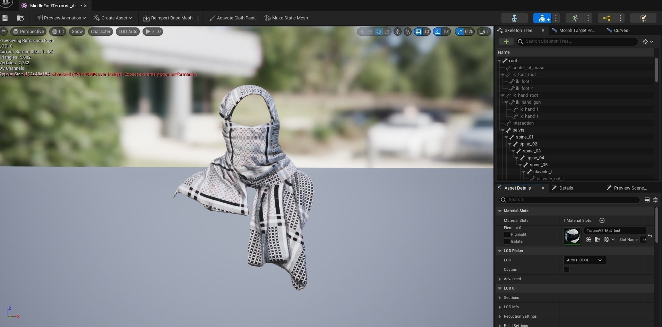This screenshot has width=662, height=327.
Task: Open Asset Details property matrix grid icon
Action: click(x=647, y=200)
